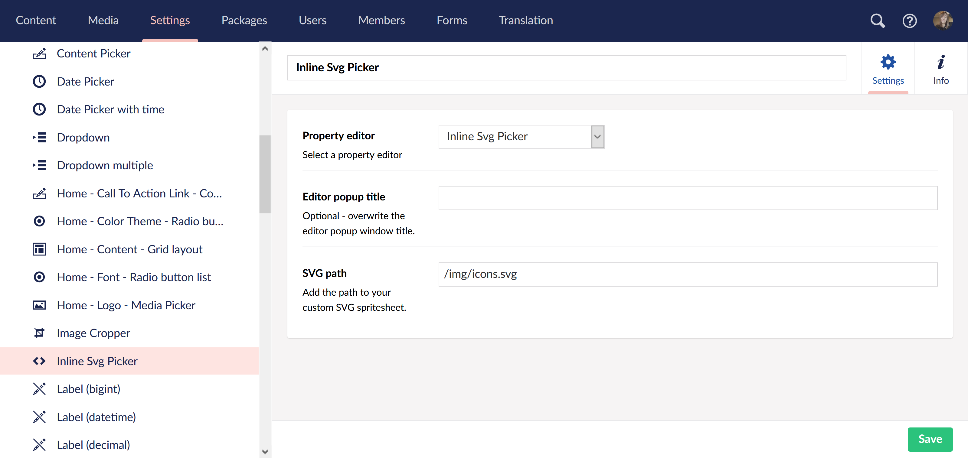Click the tree scrollbar up arrow
968x458 pixels.
(265, 48)
